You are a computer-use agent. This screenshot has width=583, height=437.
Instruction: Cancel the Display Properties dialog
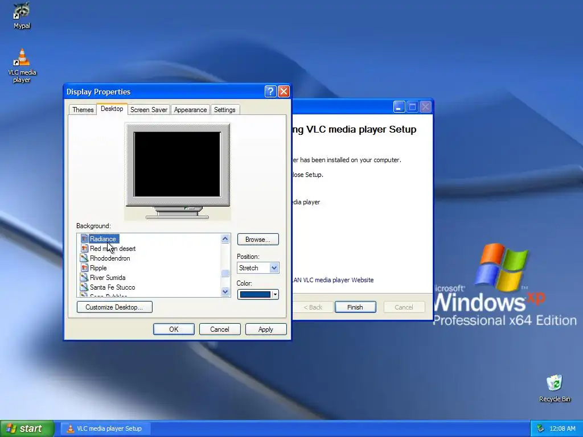(220, 329)
